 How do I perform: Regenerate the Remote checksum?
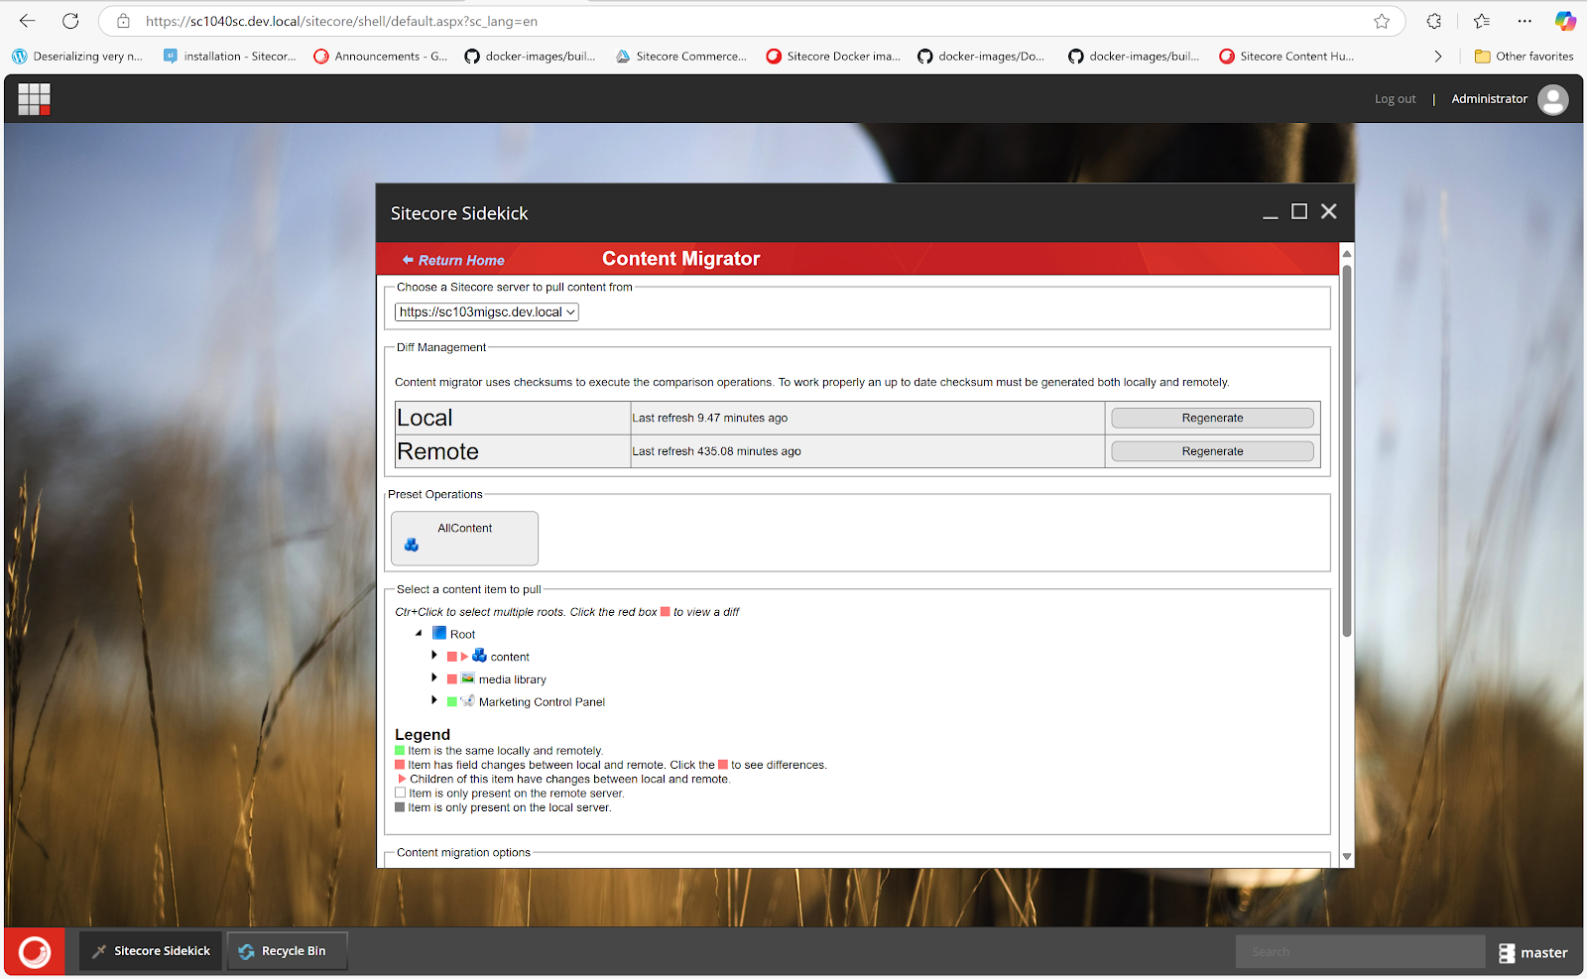(x=1212, y=451)
